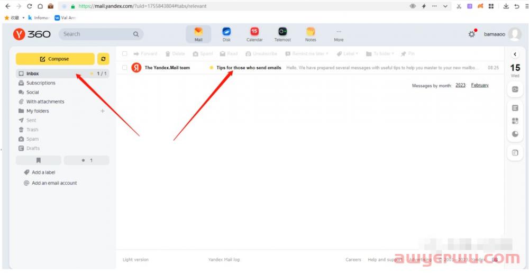Open the Notes app icon
529x273 pixels.
pos(311,32)
